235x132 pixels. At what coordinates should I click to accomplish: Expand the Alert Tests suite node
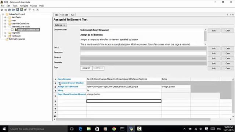5,17
